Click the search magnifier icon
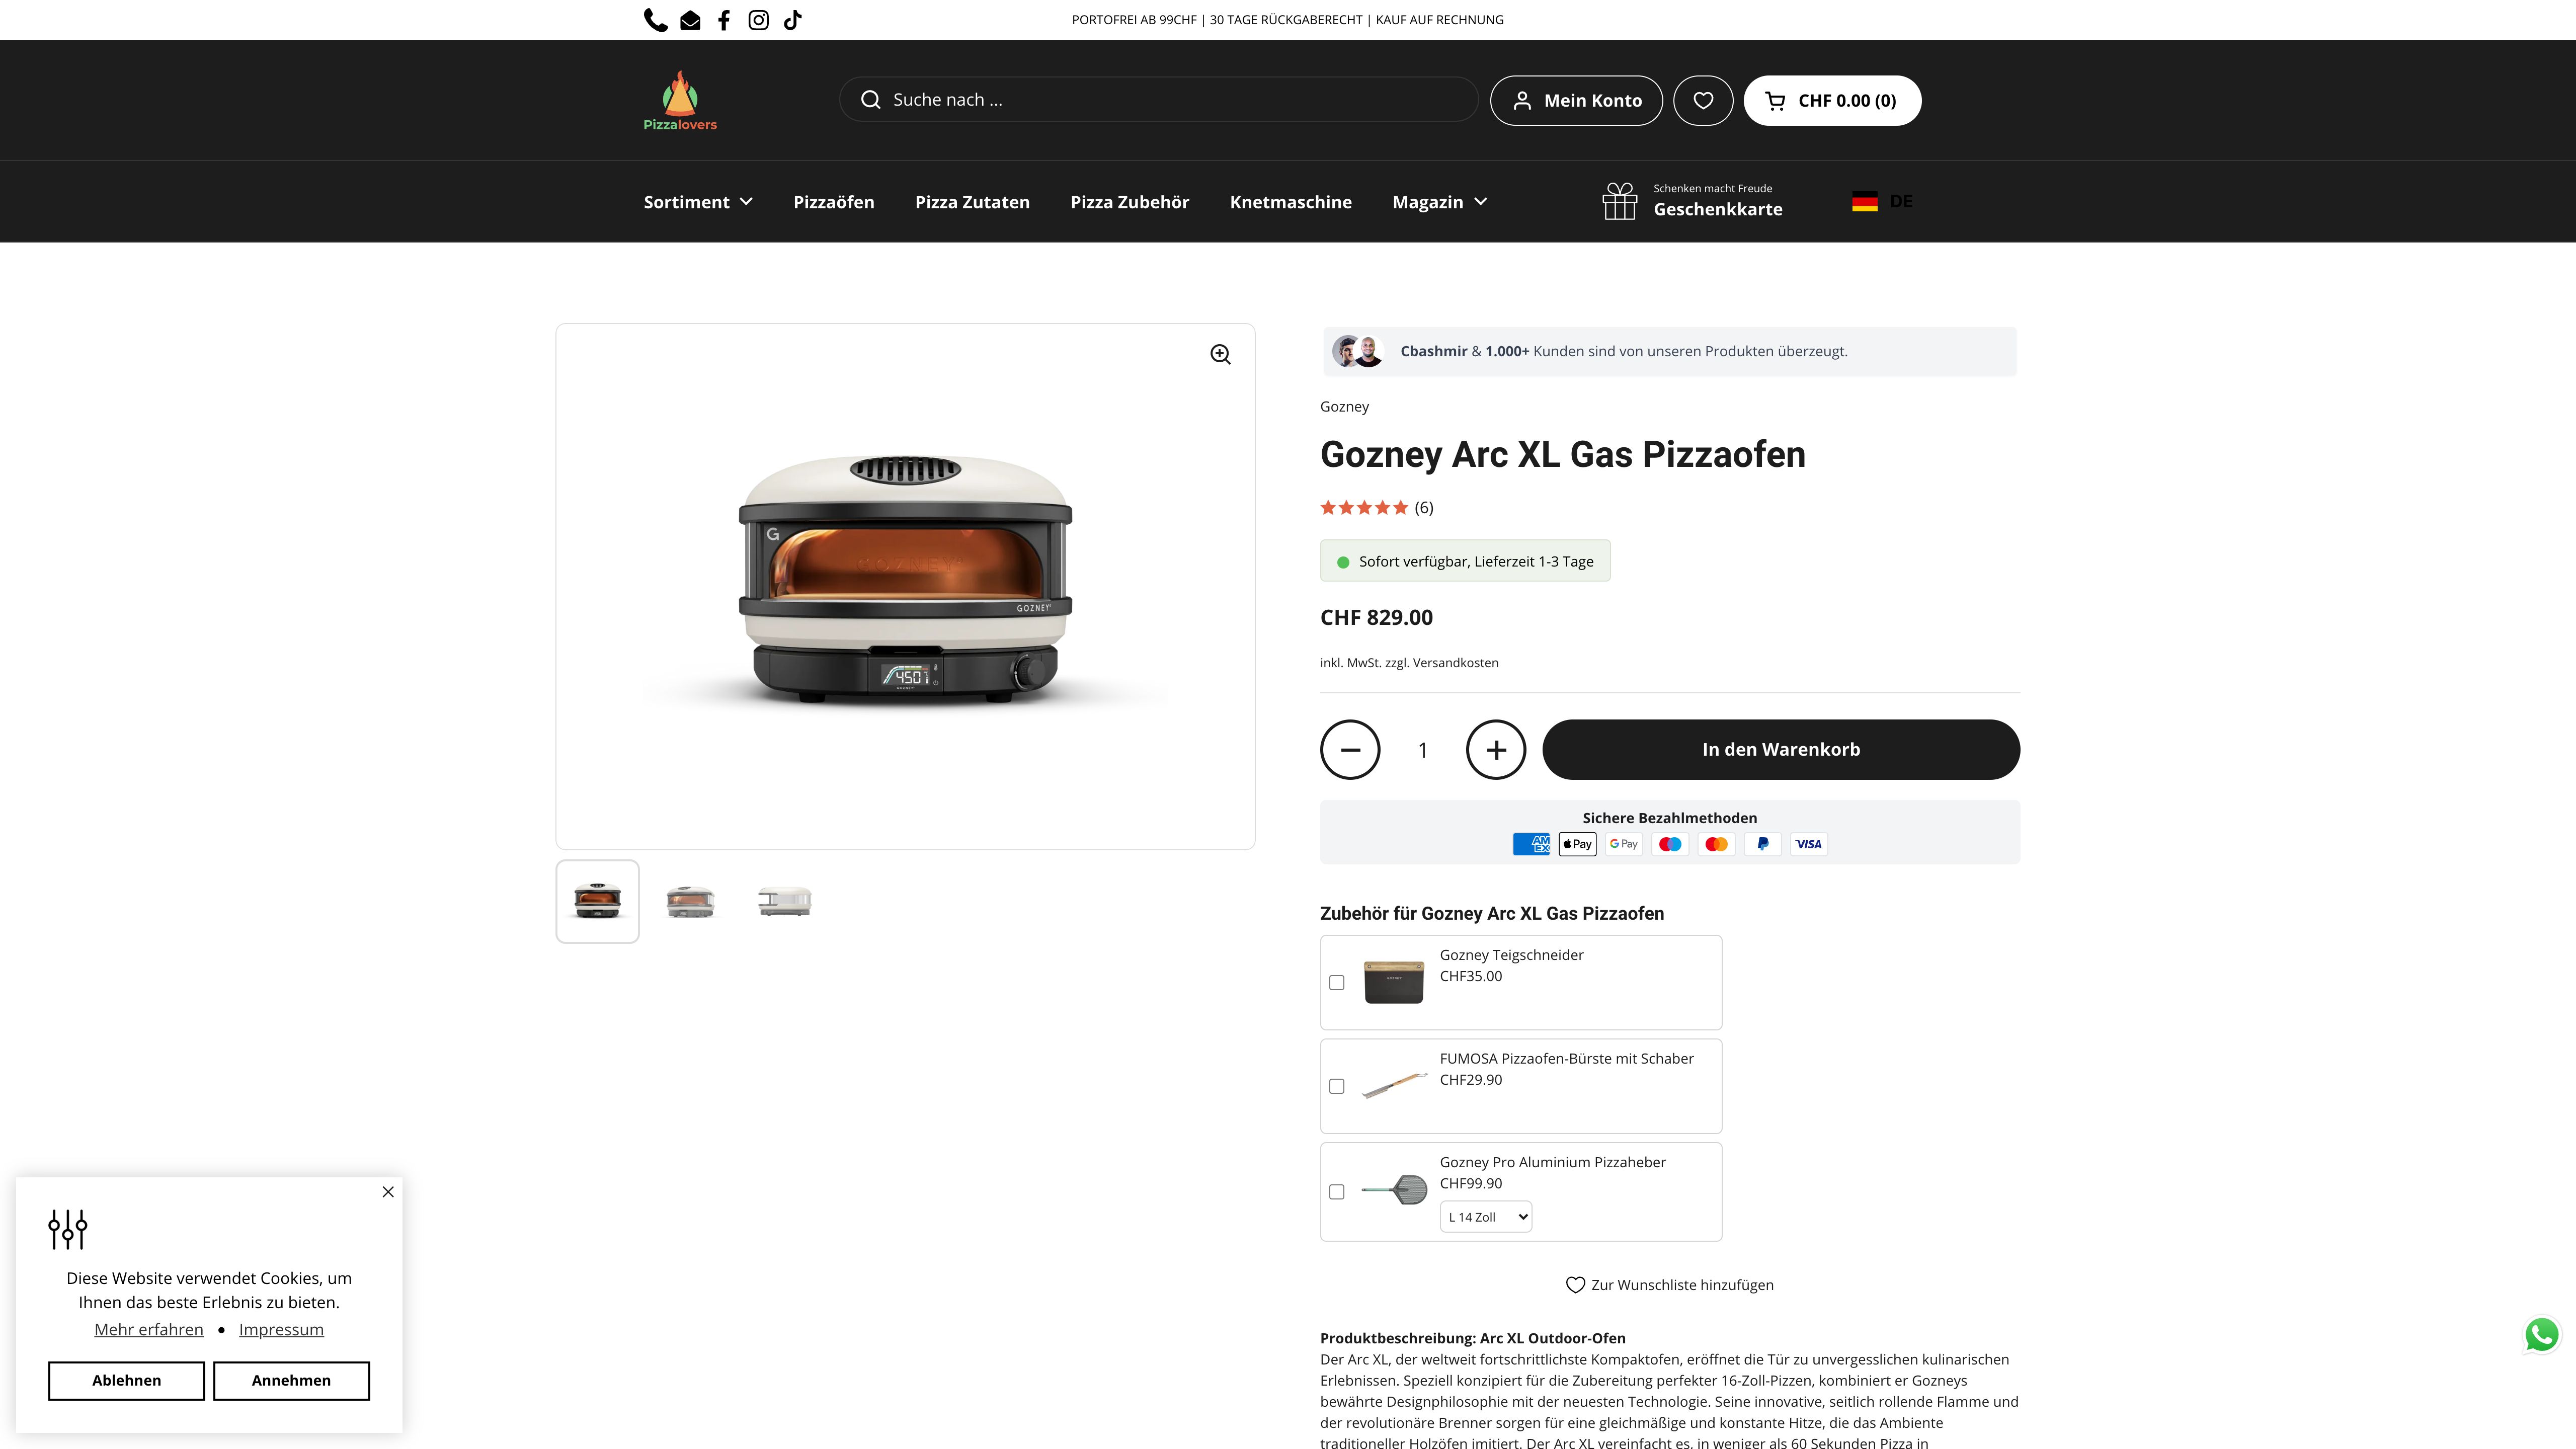 pyautogui.click(x=870, y=99)
